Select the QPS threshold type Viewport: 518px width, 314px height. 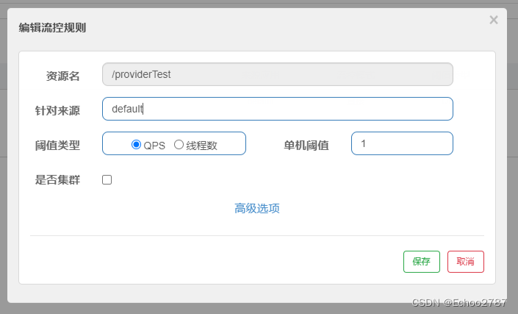pyautogui.click(x=136, y=144)
